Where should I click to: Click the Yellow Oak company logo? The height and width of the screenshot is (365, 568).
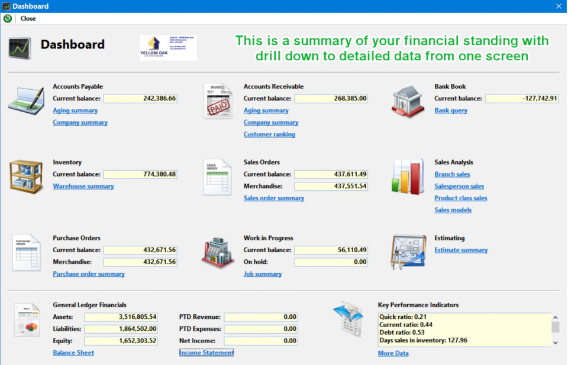click(x=168, y=48)
